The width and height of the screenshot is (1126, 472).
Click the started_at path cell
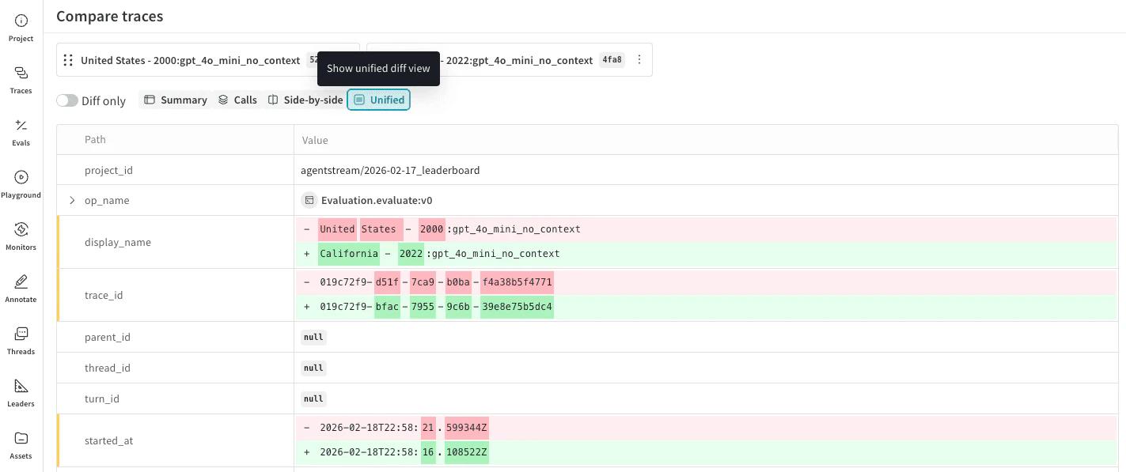point(175,440)
